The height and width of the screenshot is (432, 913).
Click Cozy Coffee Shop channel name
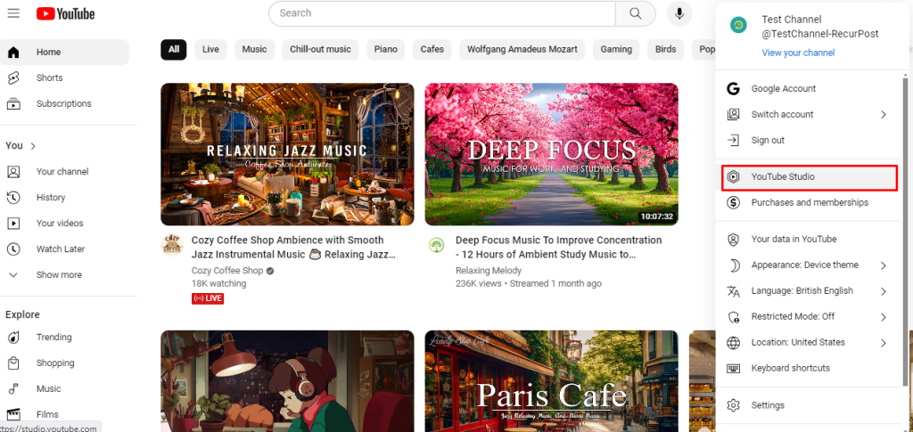point(227,271)
